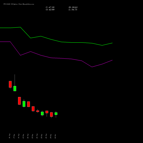Select the red 28 Sep candlestick

click(47, 112)
